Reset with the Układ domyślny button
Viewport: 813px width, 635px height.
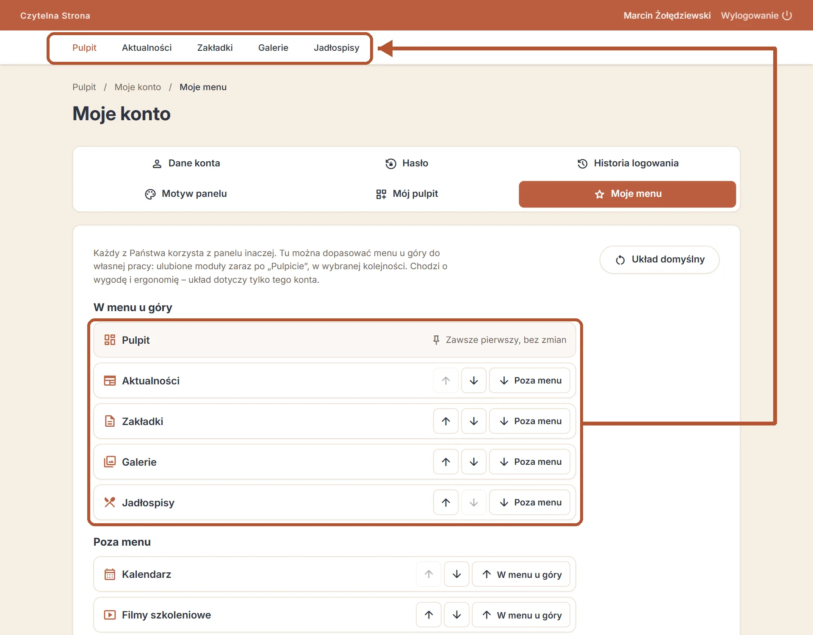[659, 260]
